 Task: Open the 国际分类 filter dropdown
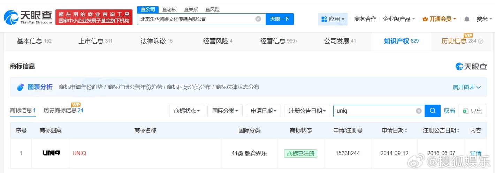click(225, 111)
